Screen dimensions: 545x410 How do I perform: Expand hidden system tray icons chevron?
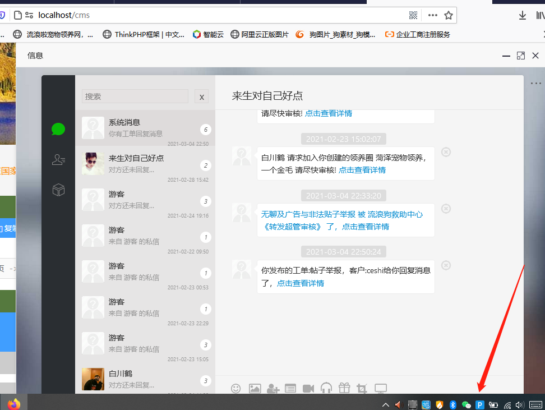pyautogui.click(x=386, y=404)
